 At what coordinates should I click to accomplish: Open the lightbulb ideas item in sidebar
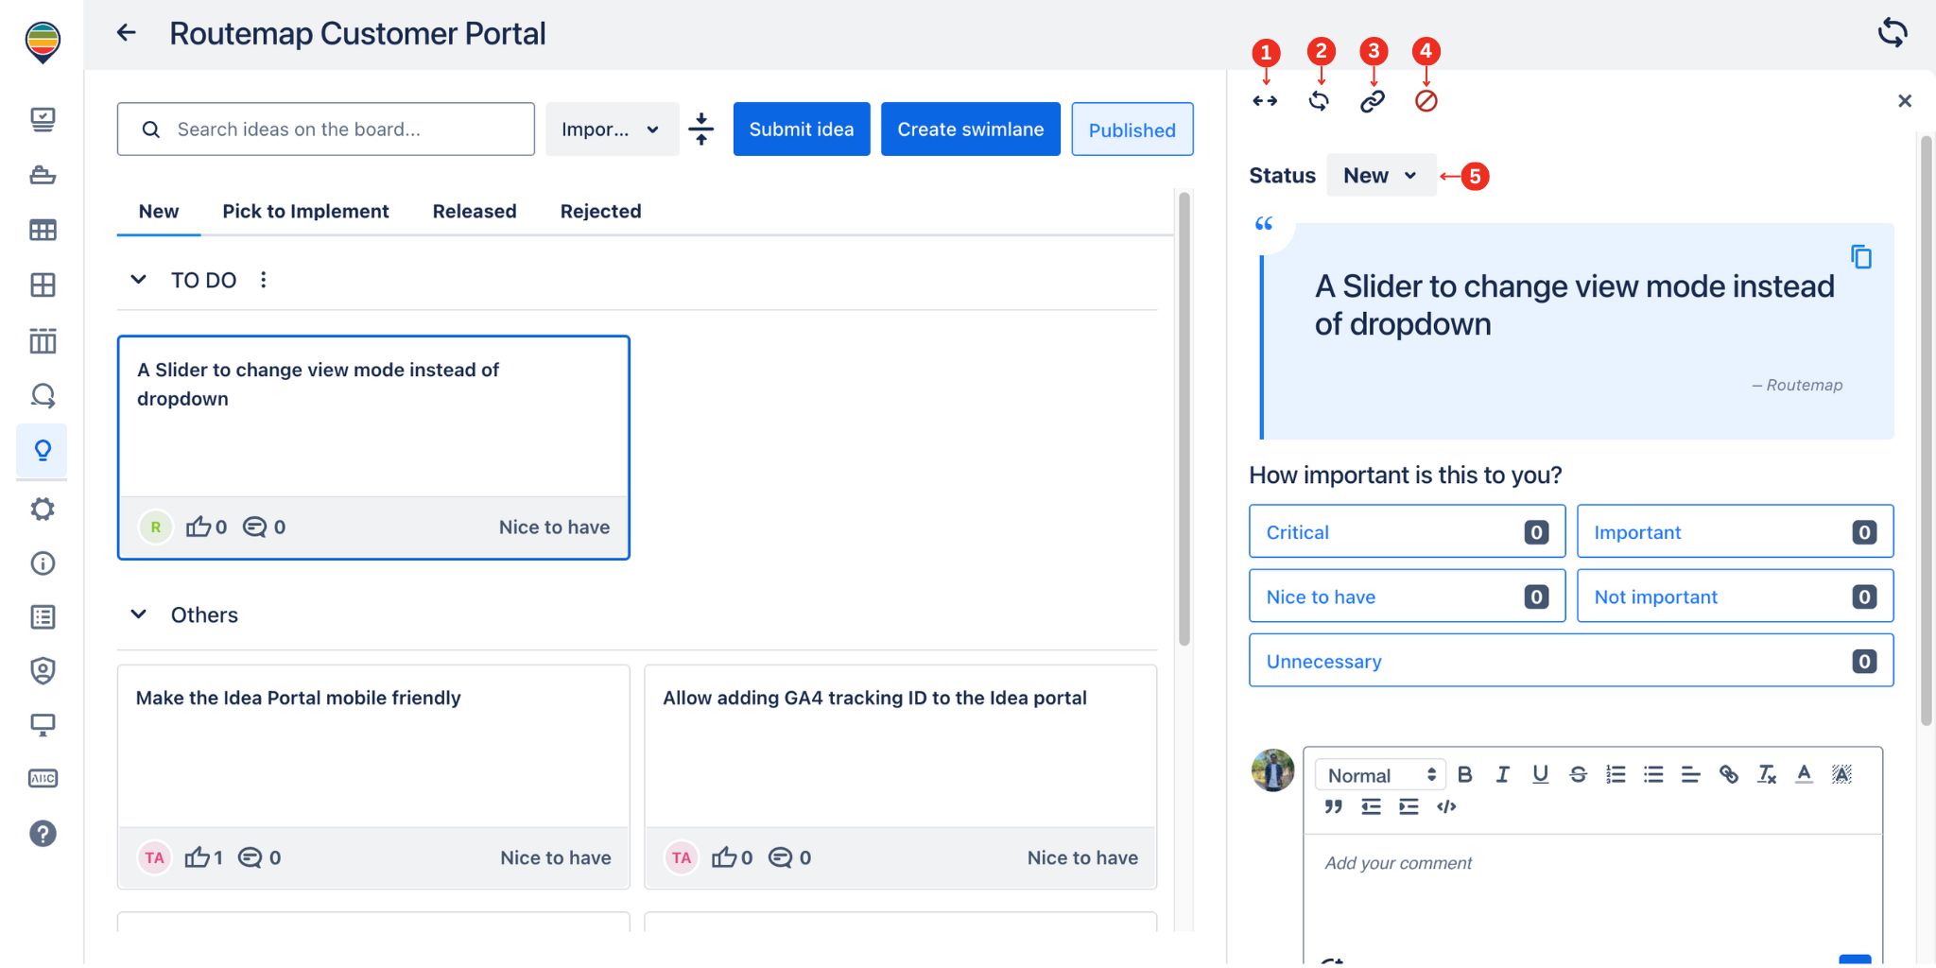tap(43, 451)
